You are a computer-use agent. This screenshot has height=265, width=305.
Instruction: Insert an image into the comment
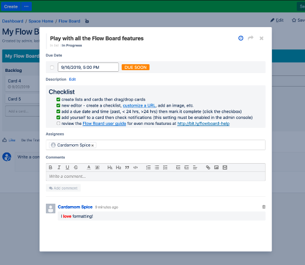(x=217, y=167)
